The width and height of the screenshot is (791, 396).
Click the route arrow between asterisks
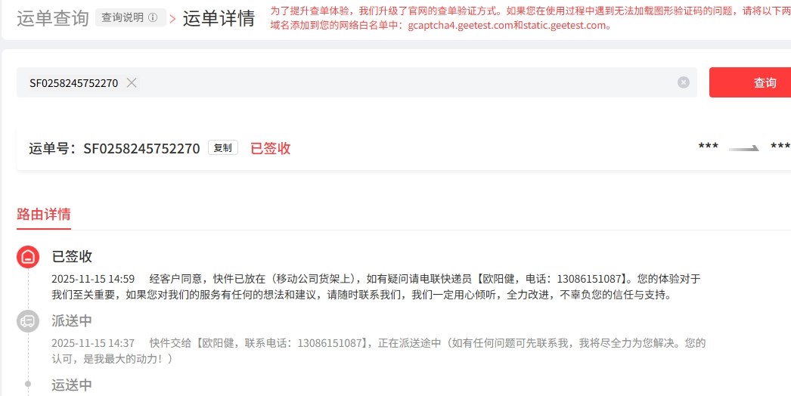click(744, 148)
